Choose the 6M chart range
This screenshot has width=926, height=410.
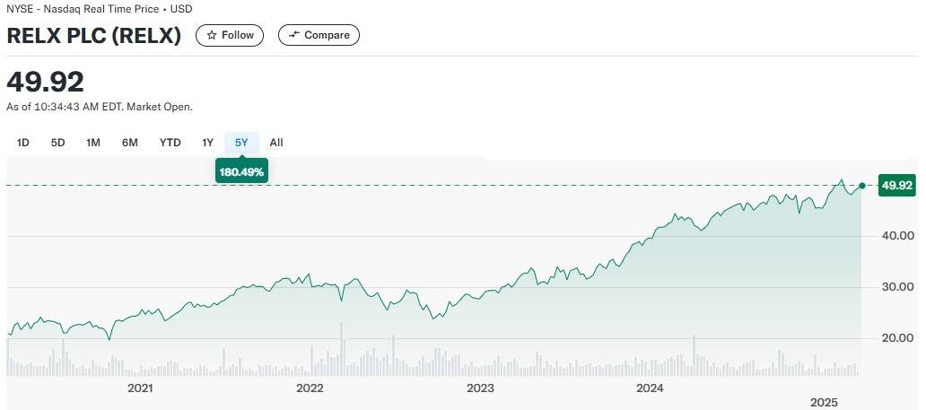(130, 142)
